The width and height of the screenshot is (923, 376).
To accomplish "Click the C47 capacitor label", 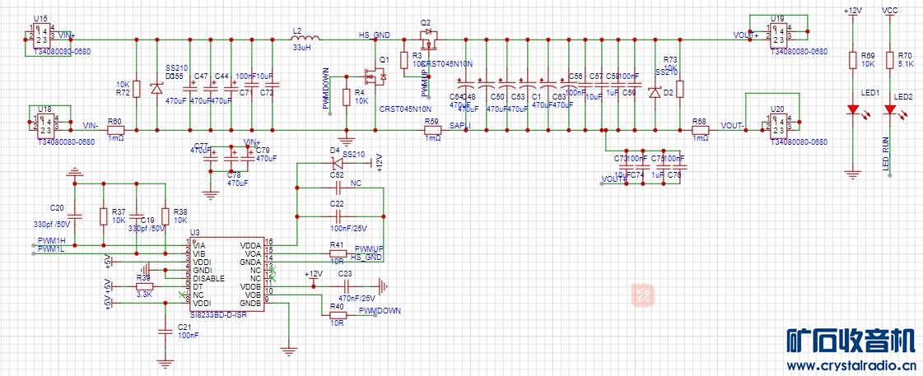I will coord(201,77).
